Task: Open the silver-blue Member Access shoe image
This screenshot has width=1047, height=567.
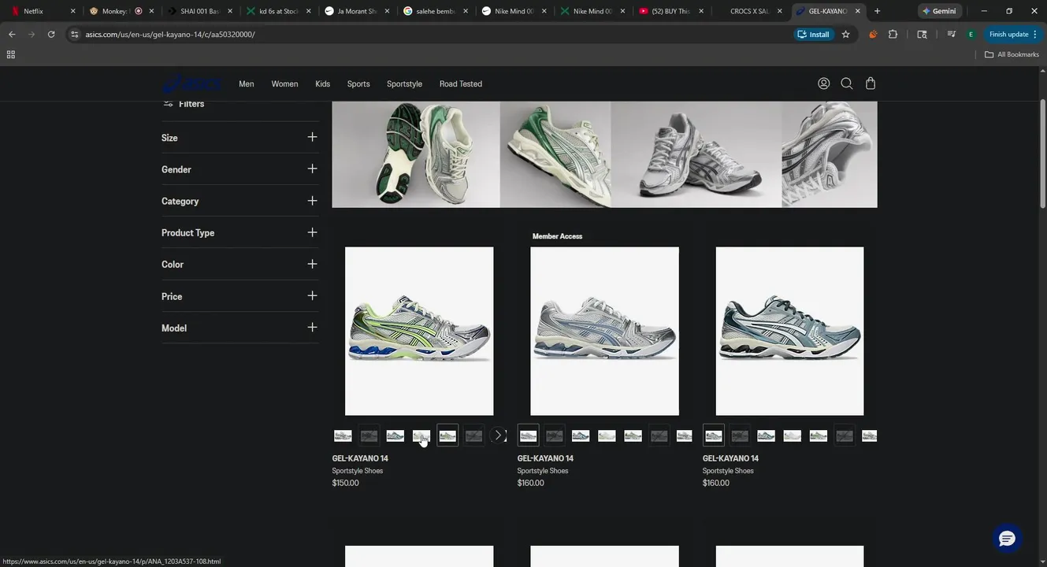Action: click(x=604, y=331)
